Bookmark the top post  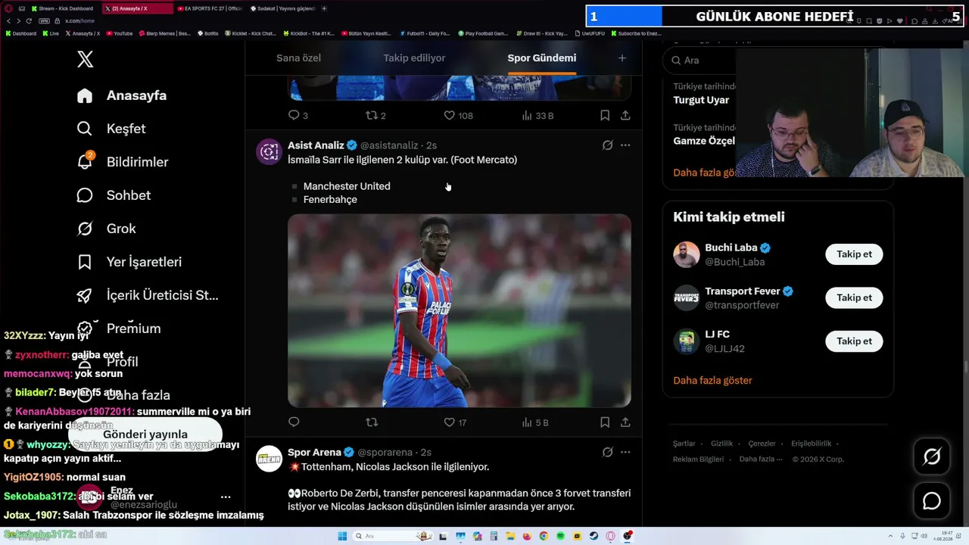(x=605, y=116)
